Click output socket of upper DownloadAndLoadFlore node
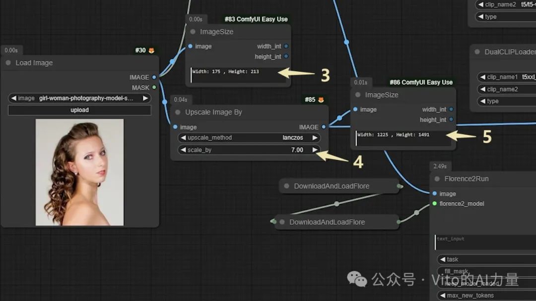Viewport: 536px width, 301px height. [x=399, y=186]
